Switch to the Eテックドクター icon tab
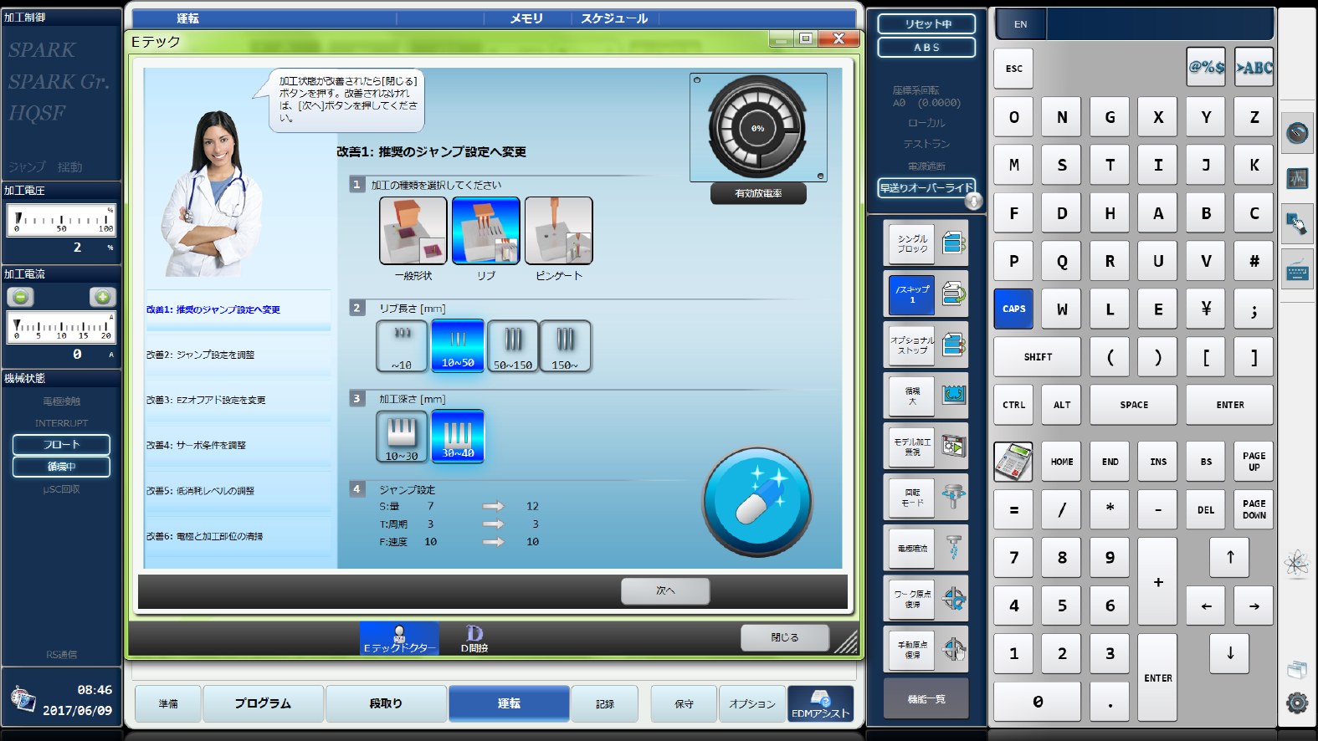1318x741 pixels. (399, 639)
